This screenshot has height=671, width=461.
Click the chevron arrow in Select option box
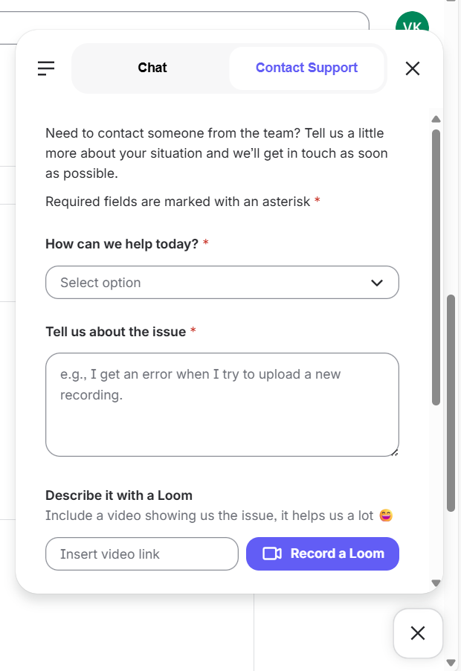pyautogui.click(x=377, y=283)
